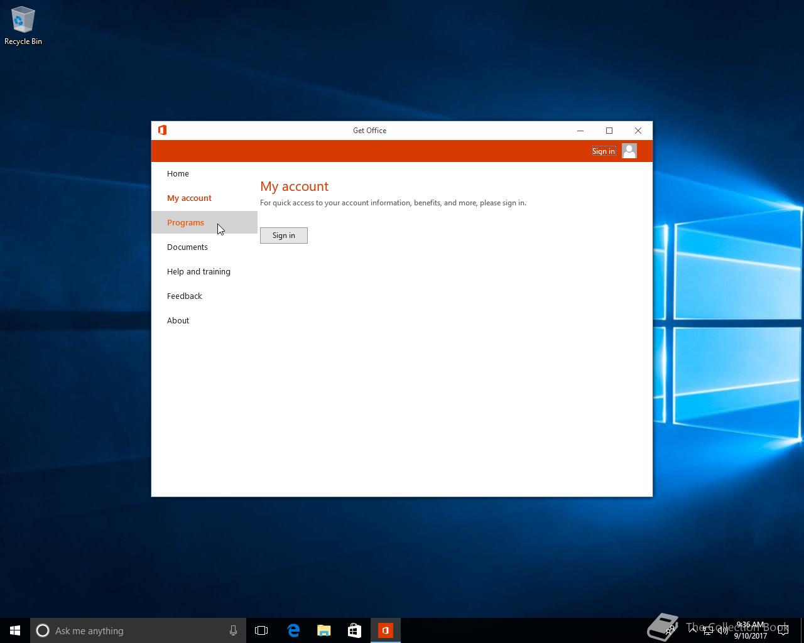Click the user avatar icon in header
The image size is (804, 643).
point(629,151)
